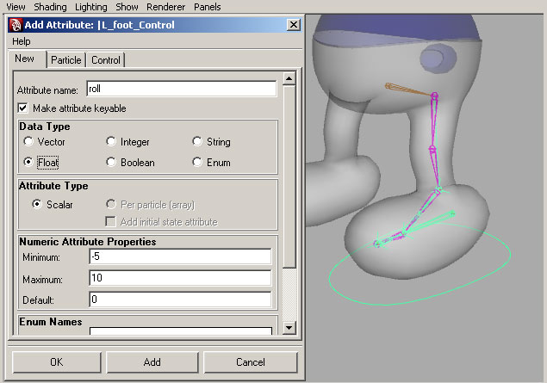
Task: Select the Boolean data type
Action: tap(112, 162)
